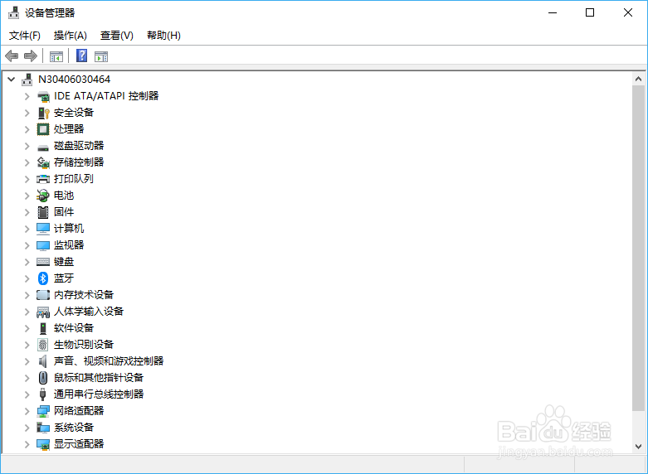Click the 鼠标和其他指针设备 mouse icon
This screenshot has width=648, height=474.
click(43, 378)
